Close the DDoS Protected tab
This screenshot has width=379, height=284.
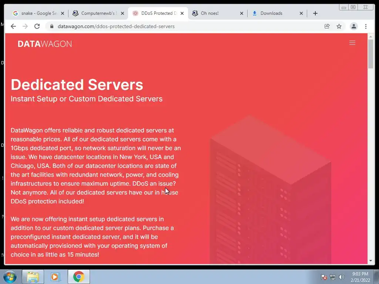[x=182, y=13]
